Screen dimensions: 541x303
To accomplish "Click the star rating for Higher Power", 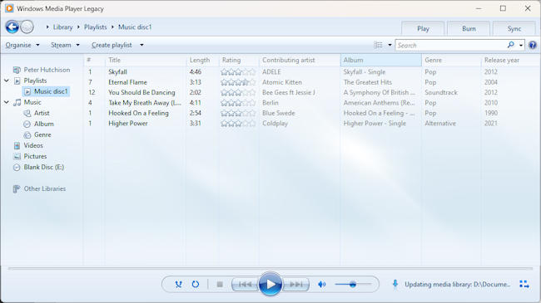I will (x=238, y=124).
